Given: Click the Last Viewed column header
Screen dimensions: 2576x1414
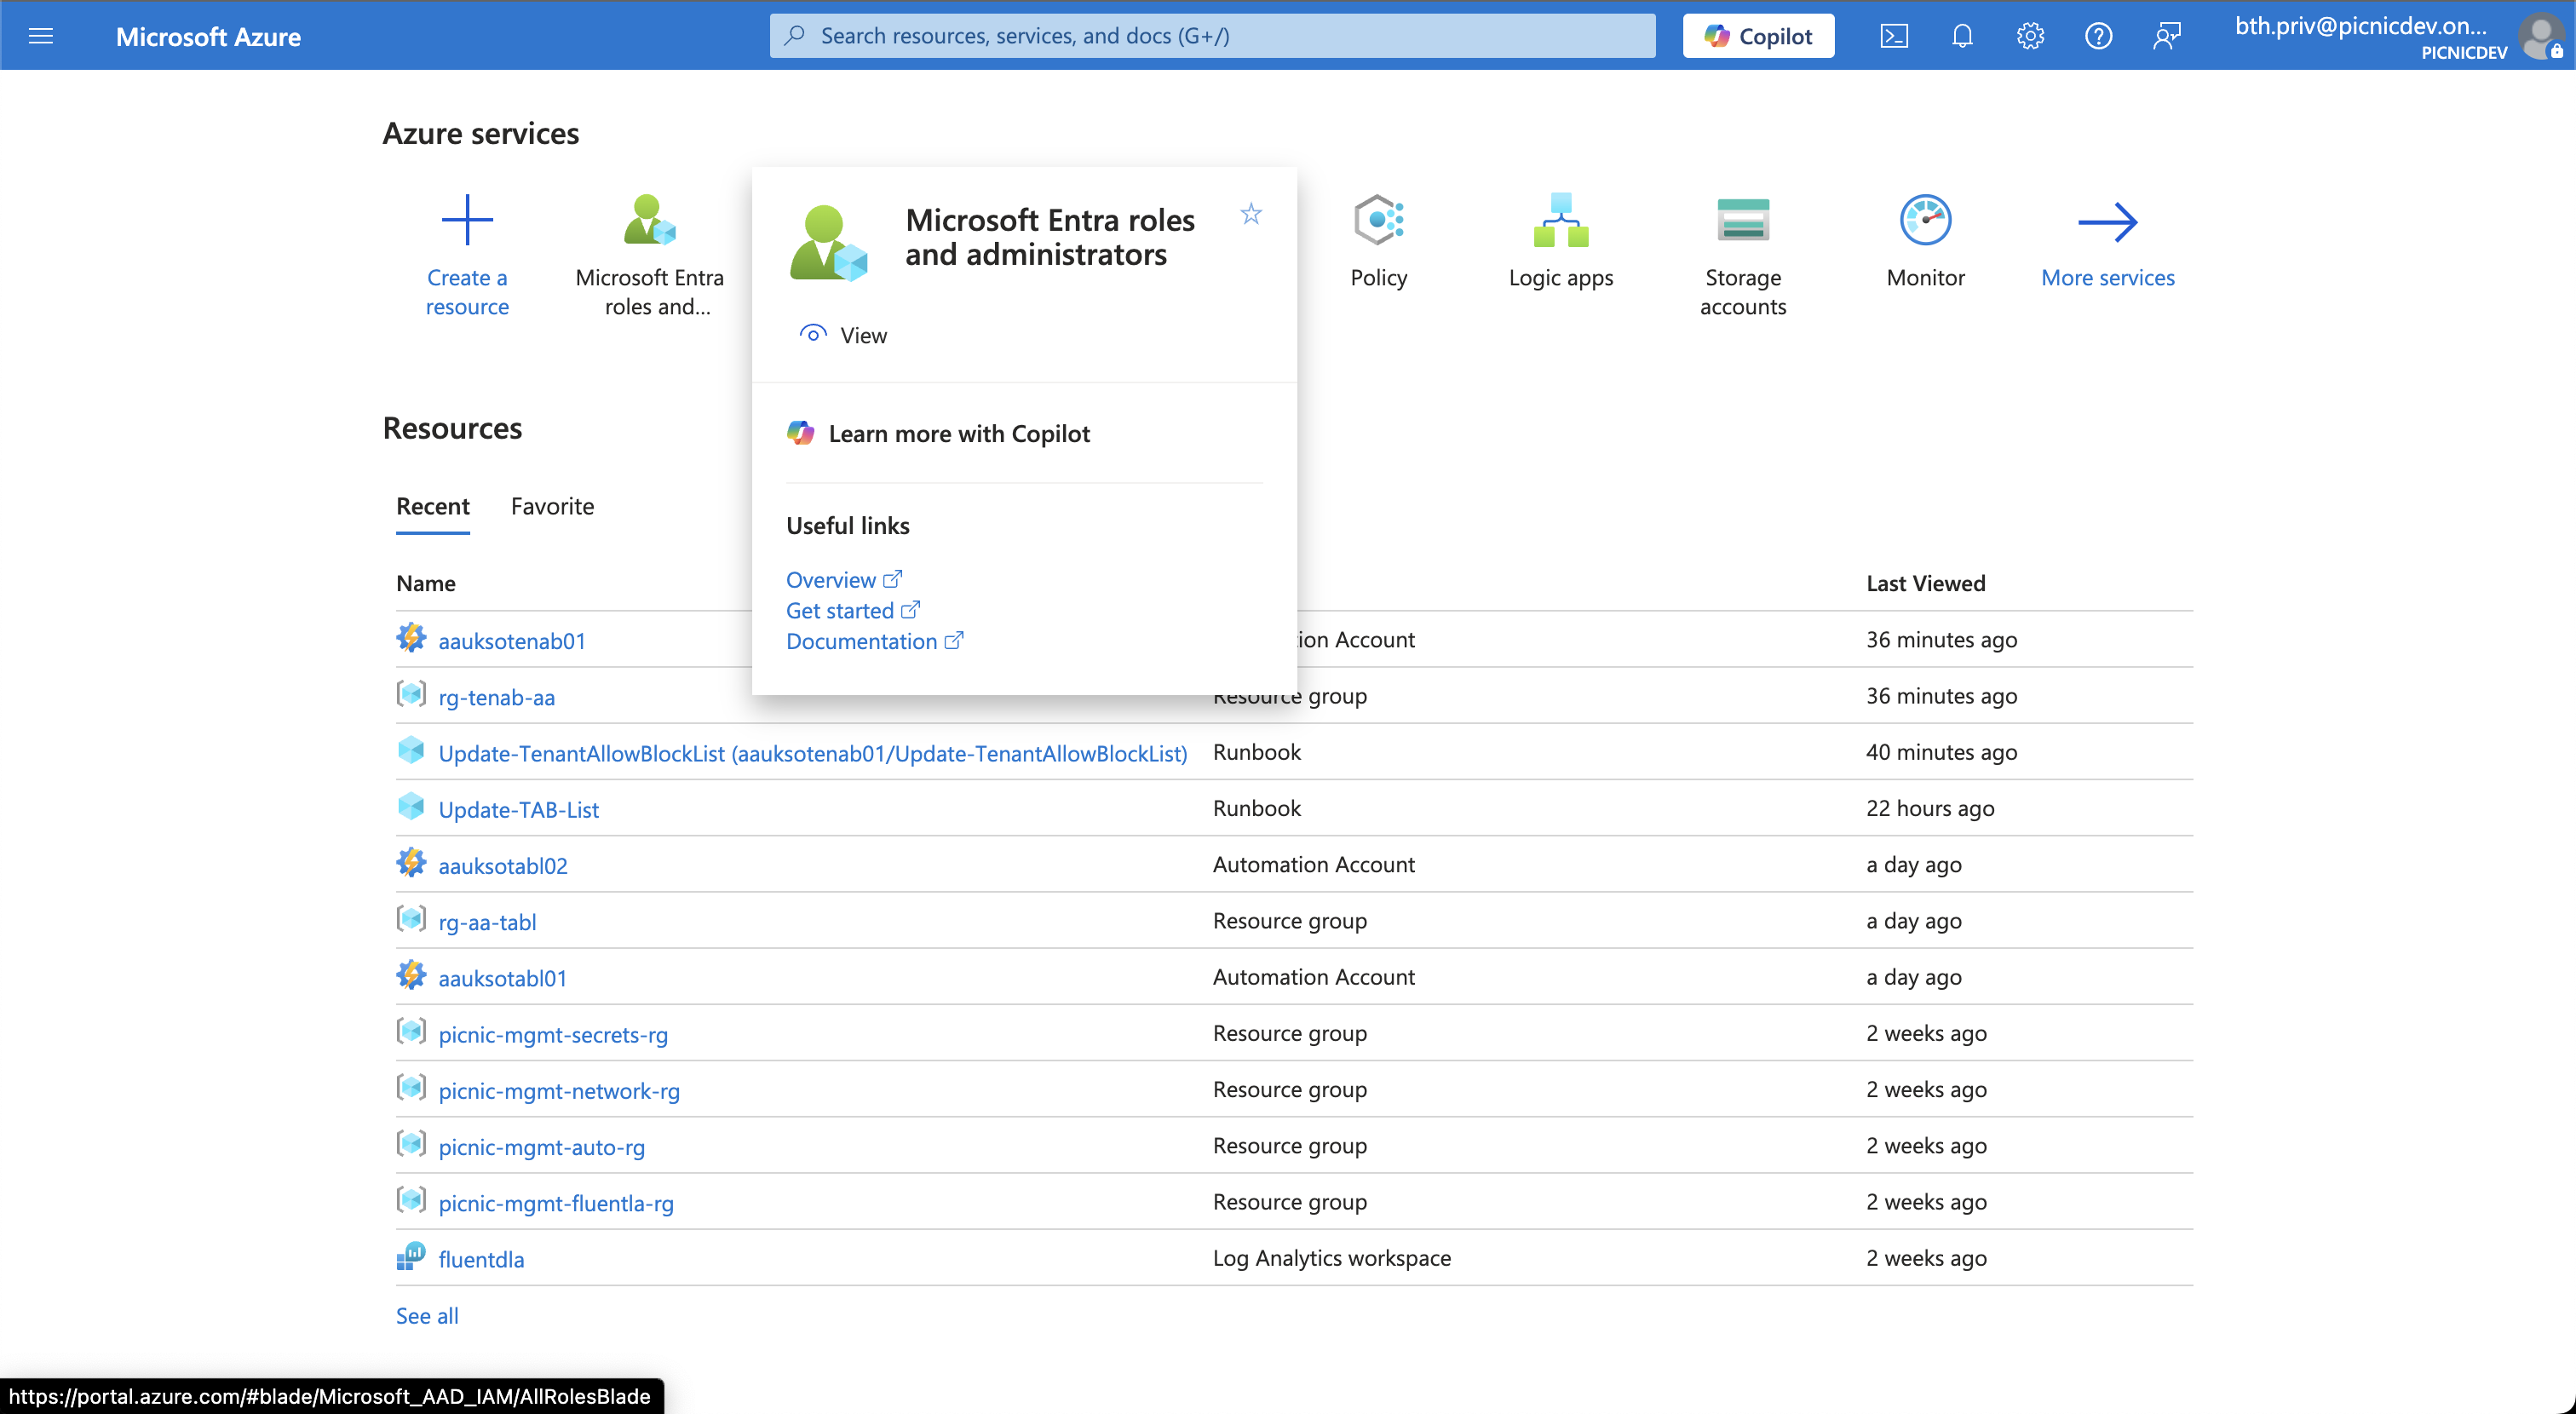Looking at the screenshot, I should click(x=1925, y=583).
